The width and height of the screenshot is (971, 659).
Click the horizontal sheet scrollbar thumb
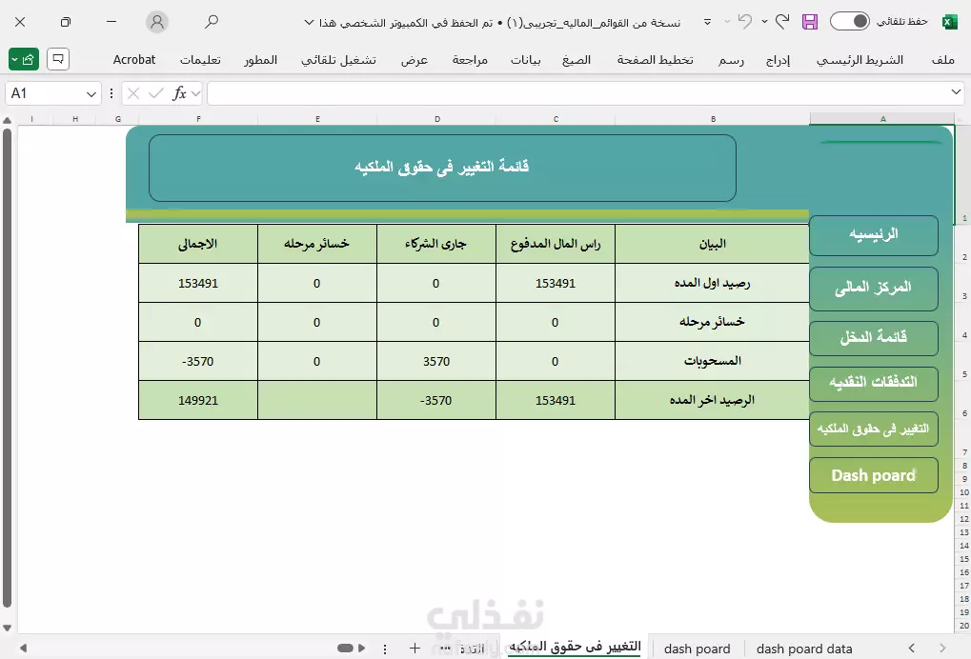[x=345, y=648]
